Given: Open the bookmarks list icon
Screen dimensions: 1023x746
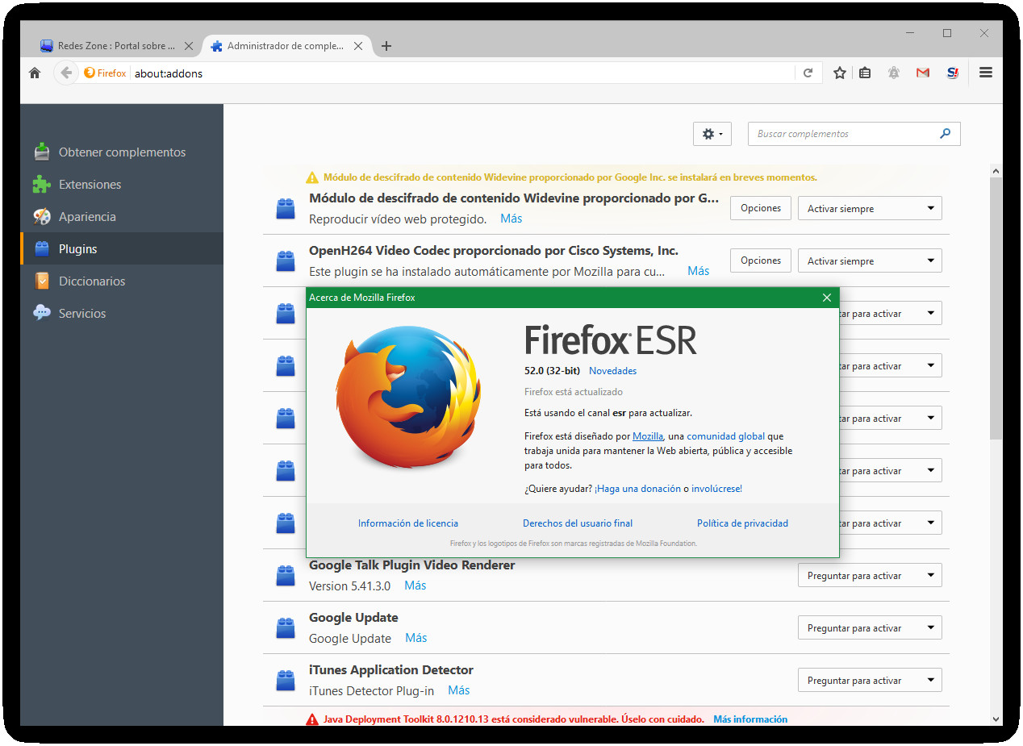Looking at the screenshot, I should 865,73.
